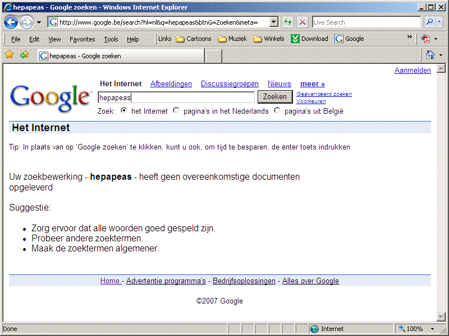Open the Advertentie programma's link

click(166, 281)
